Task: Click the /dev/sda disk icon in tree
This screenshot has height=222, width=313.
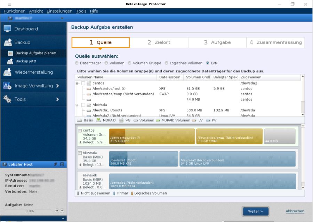Action: 89,105
